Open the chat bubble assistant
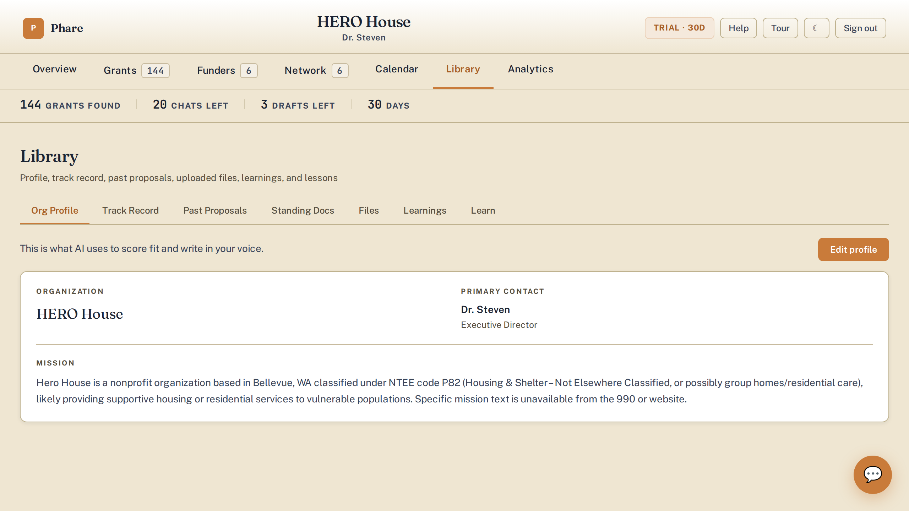The image size is (909, 511). 872,474
